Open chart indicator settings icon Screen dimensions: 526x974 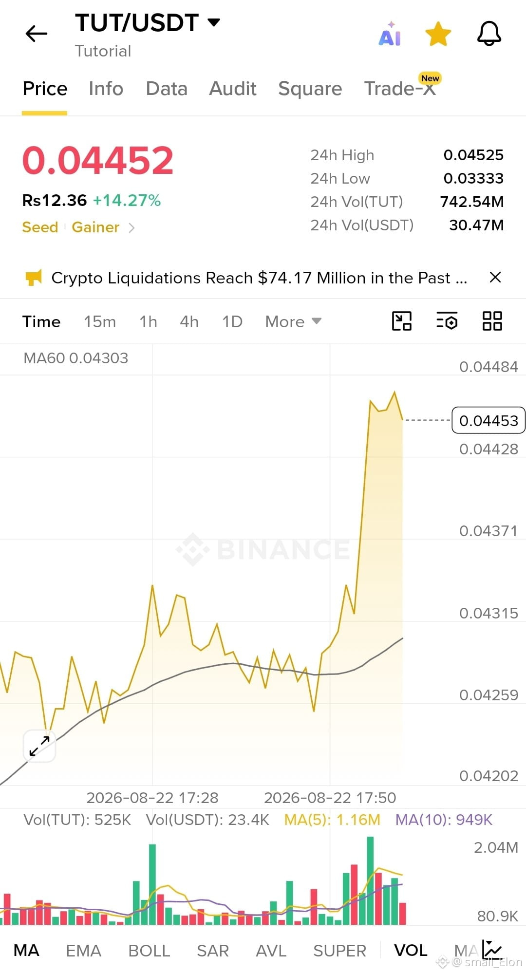coord(447,321)
